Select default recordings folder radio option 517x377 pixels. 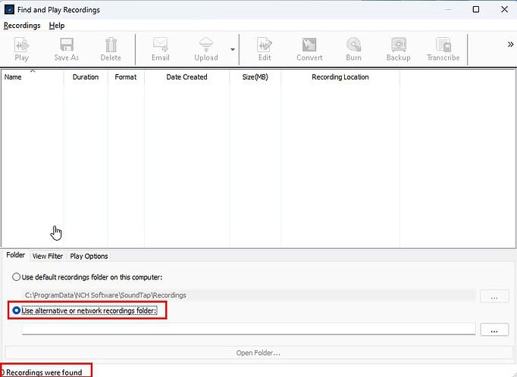tap(17, 277)
